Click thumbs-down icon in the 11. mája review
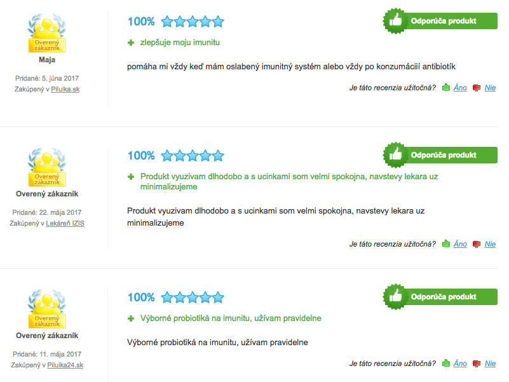 point(476,364)
